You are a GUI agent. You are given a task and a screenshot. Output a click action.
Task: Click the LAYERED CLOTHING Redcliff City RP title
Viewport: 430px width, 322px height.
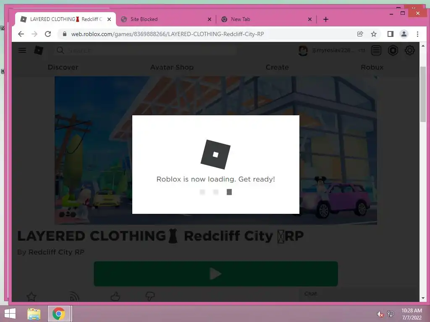[x=160, y=236]
